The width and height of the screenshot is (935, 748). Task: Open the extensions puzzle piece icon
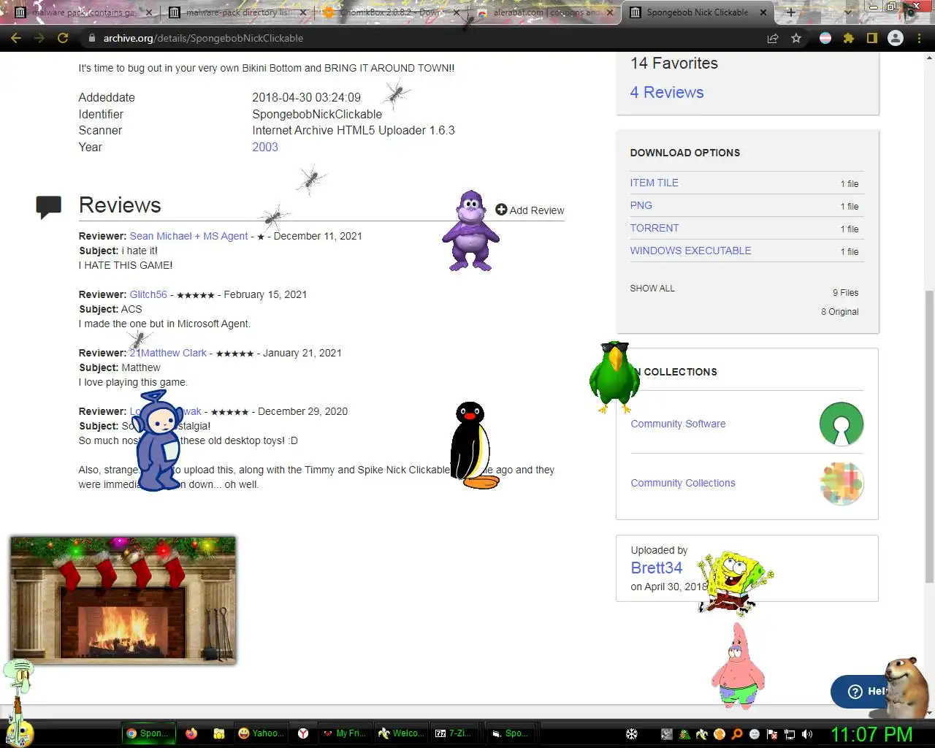[x=849, y=38]
